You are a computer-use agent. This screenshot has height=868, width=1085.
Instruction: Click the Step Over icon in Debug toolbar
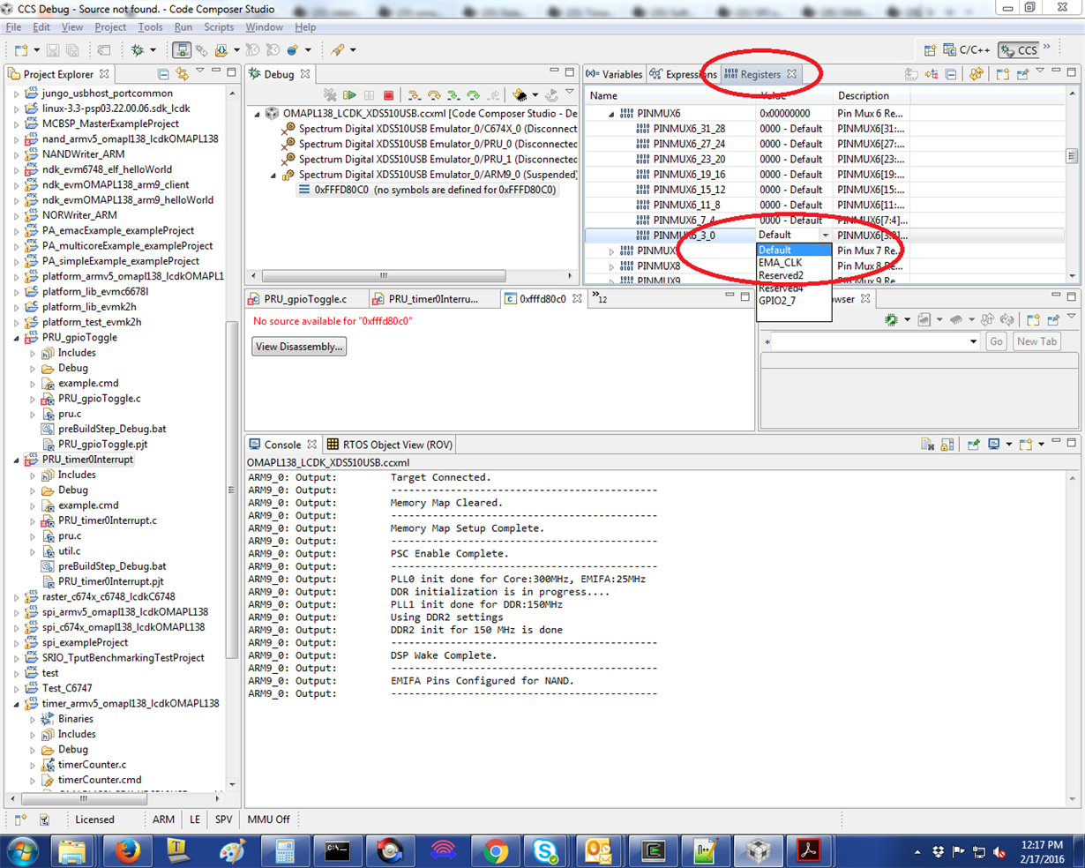(433, 95)
